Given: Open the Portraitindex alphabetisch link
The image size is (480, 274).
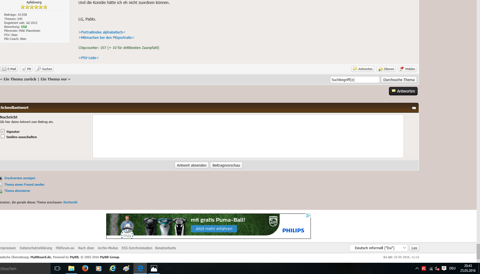Looking at the screenshot, I should (x=102, y=32).
